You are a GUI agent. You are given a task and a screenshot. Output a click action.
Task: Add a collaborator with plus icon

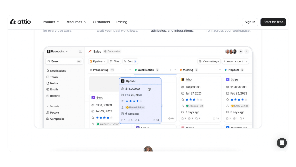241,52
